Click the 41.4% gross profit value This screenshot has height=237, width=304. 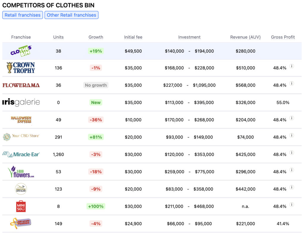283,224
